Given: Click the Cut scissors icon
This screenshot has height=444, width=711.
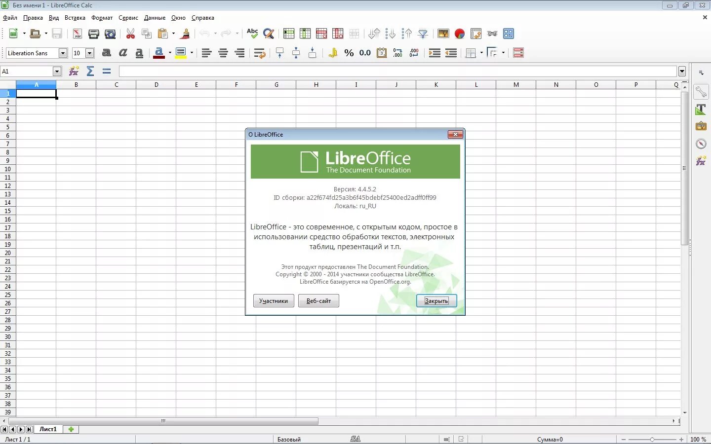Looking at the screenshot, I should [x=130, y=34].
